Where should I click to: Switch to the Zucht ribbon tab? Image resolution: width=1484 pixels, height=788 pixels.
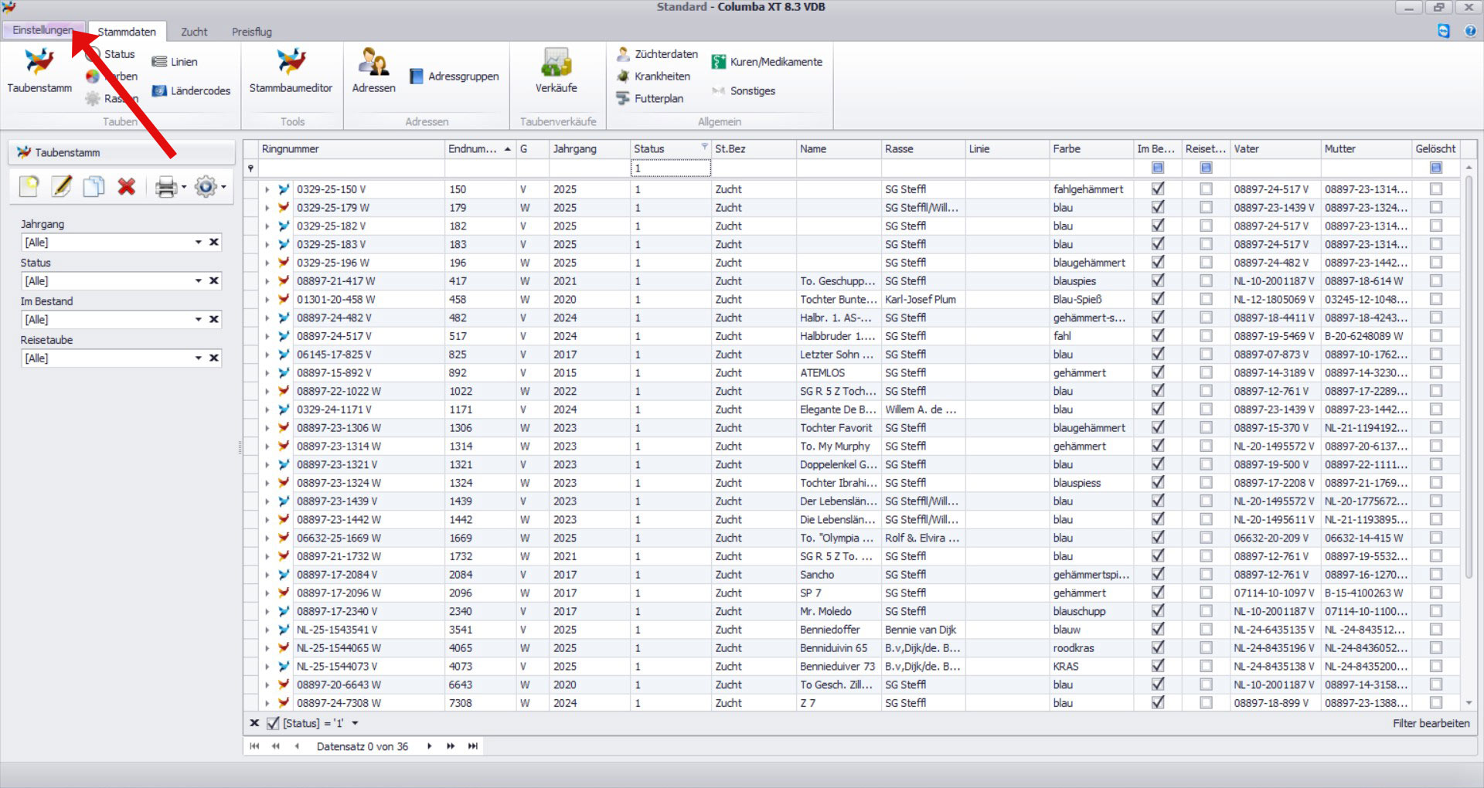pyautogui.click(x=194, y=32)
